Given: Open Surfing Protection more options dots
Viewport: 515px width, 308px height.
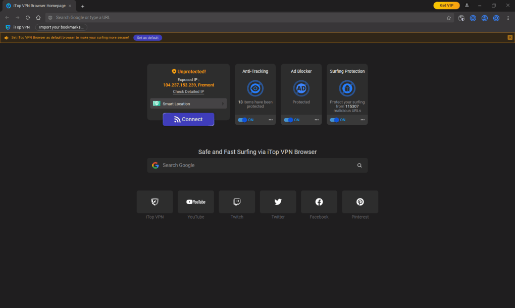Looking at the screenshot, I should coord(363,120).
